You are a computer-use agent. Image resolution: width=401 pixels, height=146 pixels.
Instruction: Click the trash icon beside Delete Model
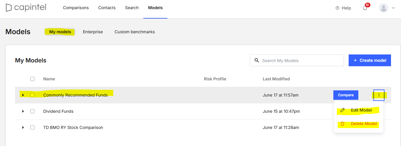(342, 124)
